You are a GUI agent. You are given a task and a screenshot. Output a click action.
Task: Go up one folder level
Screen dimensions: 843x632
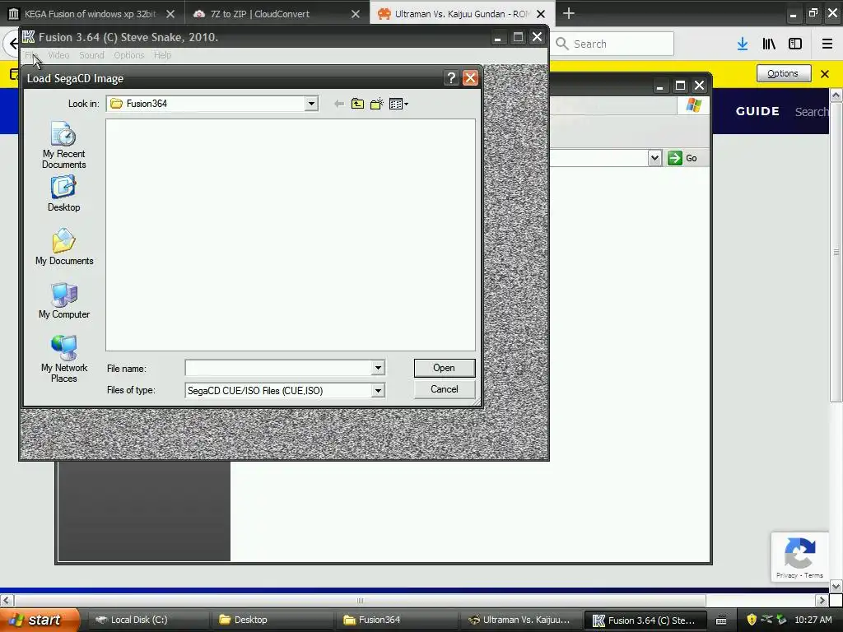pyautogui.click(x=357, y=104)
